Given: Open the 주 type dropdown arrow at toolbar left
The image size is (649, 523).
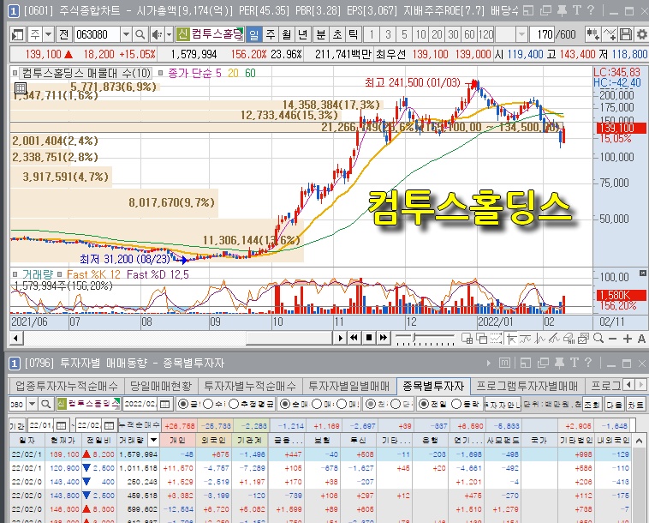Looking at the screenshot, I should pos(49,34).
